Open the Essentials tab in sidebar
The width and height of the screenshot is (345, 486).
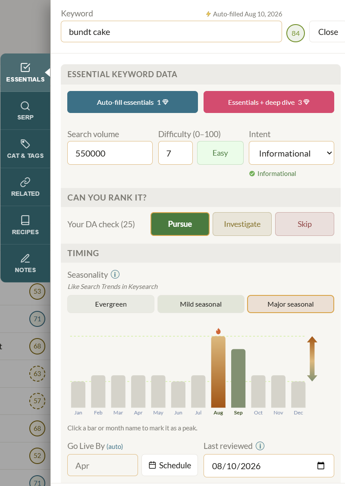[x=25, y=72]
